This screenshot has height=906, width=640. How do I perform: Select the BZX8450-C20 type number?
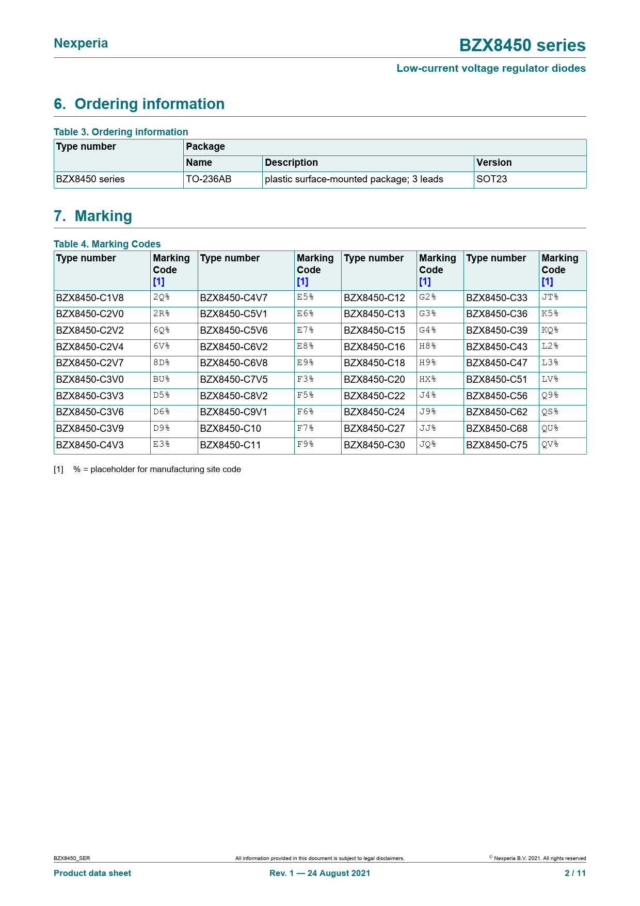click(x=374, y=380)
